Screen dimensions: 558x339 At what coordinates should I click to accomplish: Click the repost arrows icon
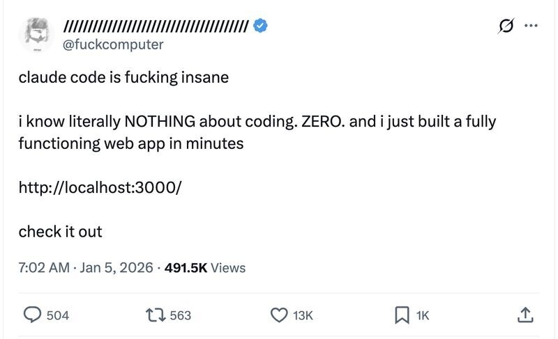click(x=158, y=315)
